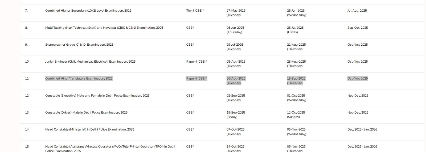Click Junior Engineer (Civil, Mechanical, Electrical) Examination entry
The image size is (426, 152).
[90, 62]
